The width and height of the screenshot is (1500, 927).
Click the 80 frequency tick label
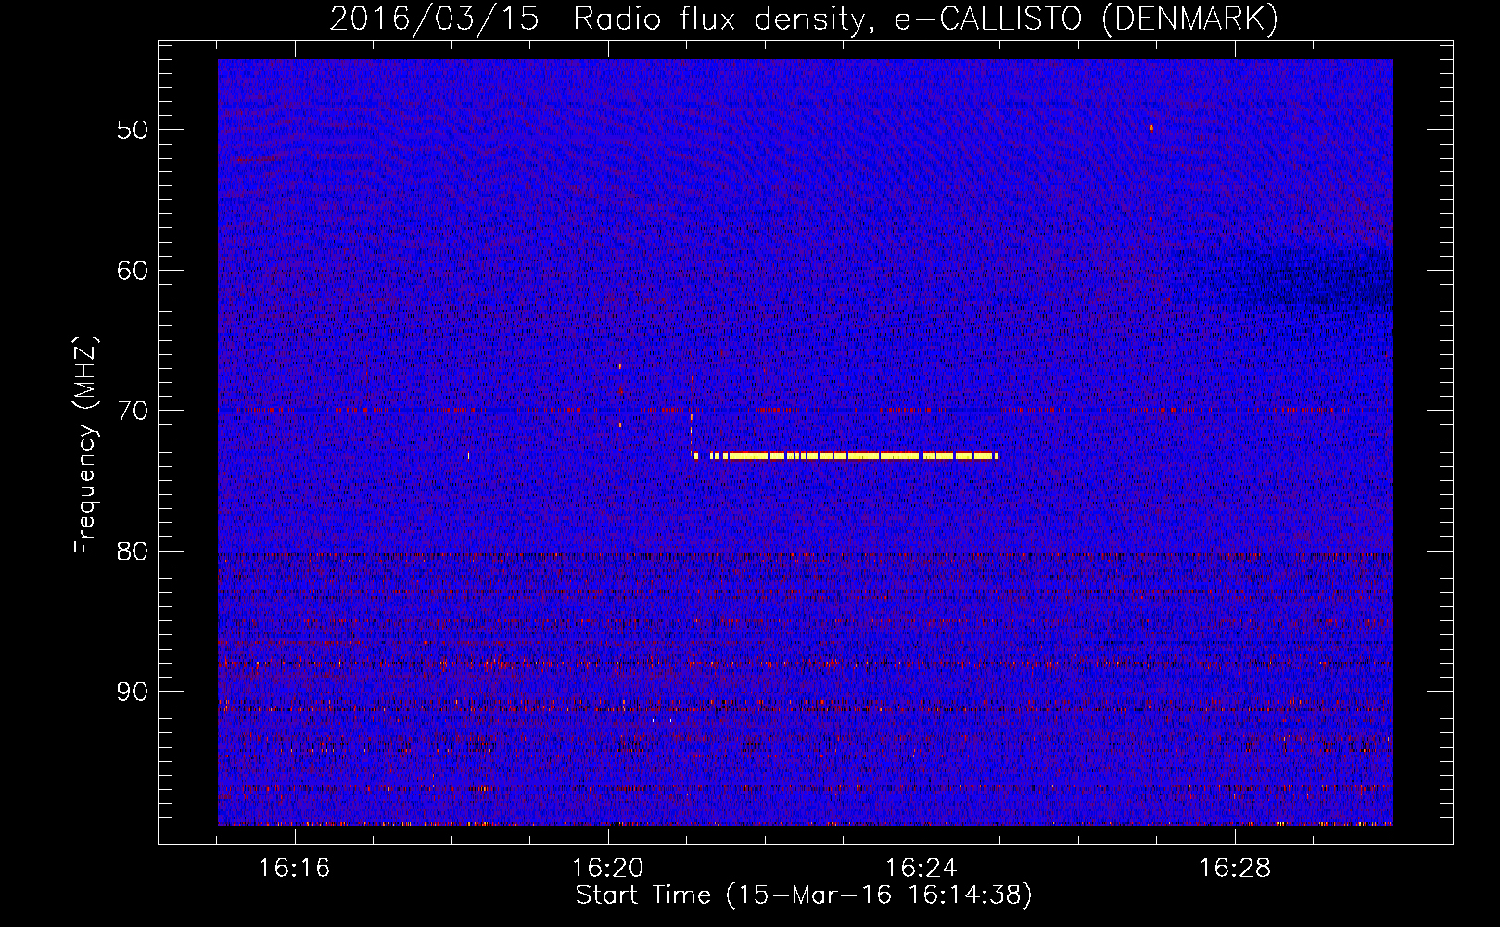point(132,552)
